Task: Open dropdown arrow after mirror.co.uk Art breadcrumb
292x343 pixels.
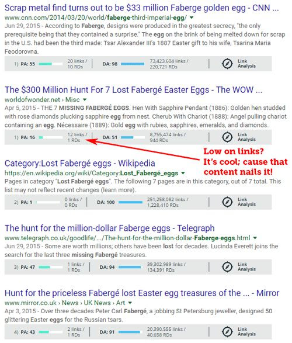Action: coord(130,303)
